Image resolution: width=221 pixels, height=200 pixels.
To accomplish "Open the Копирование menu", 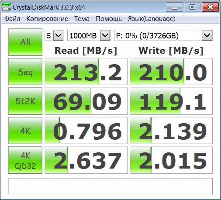I will tap(47, 19).
